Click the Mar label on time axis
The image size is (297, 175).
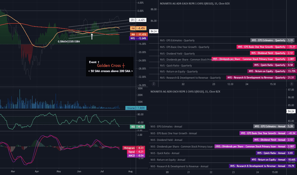click(x=13, y=171)
